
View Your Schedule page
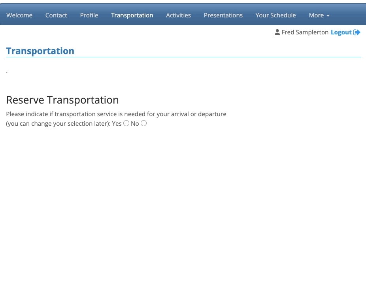pos(275,15)
